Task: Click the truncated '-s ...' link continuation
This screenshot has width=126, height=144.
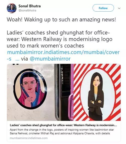Action: (13, 59)
